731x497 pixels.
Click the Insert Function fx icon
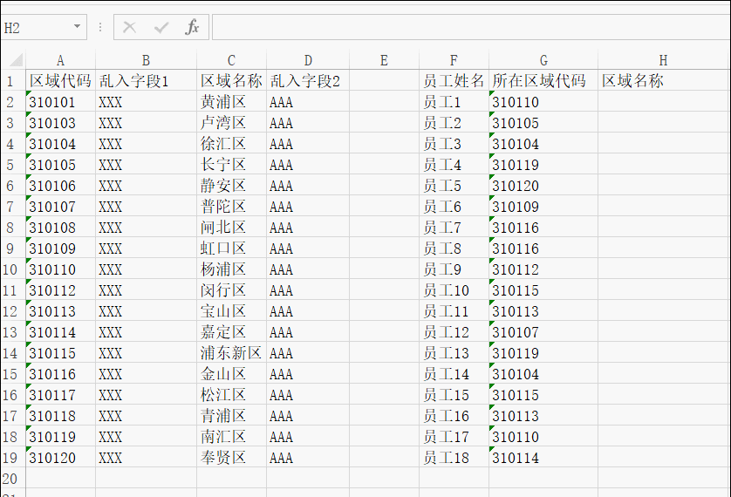point(192,28)
